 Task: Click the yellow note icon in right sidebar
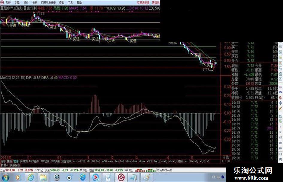point(281,58)
